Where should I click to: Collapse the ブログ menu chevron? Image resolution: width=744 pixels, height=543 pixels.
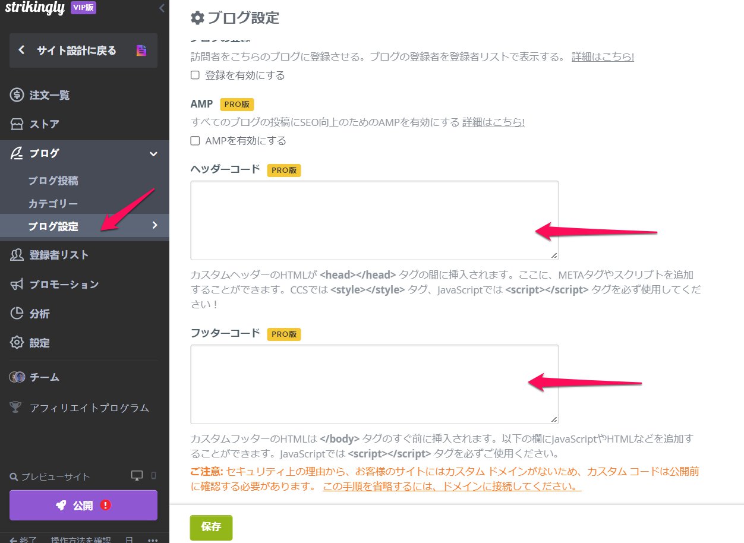coord(153,154)
